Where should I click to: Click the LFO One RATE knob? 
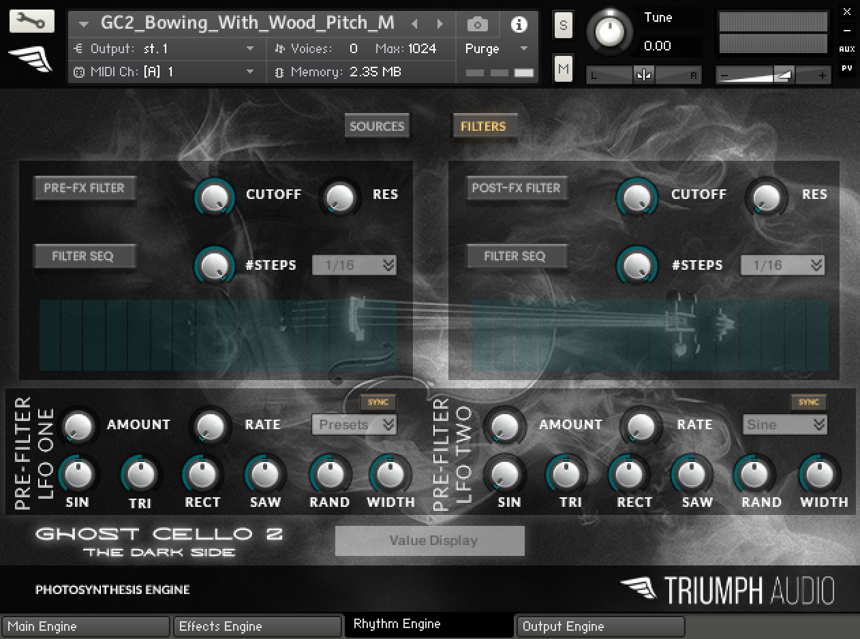tap(211, 426)
